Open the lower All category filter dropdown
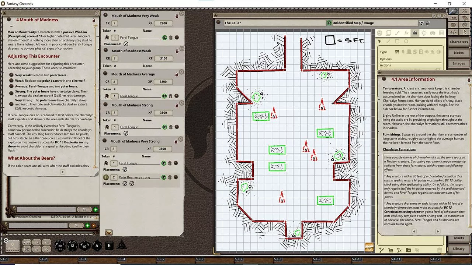 76,225
